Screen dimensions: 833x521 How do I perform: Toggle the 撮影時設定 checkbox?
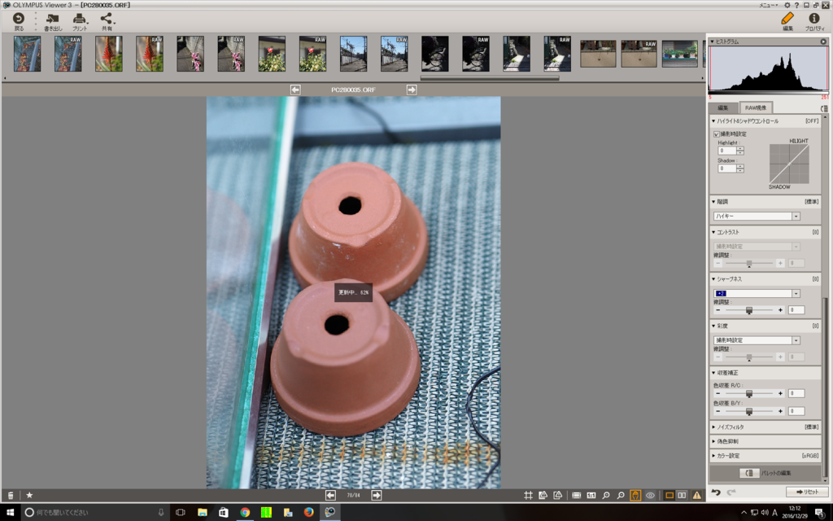(x=717, y=134)
